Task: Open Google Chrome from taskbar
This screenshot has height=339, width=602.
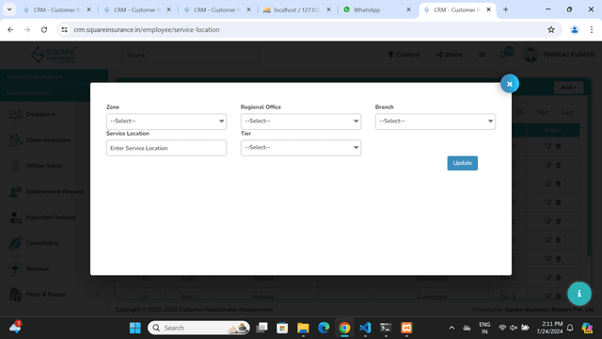Action: coord(344,328)
